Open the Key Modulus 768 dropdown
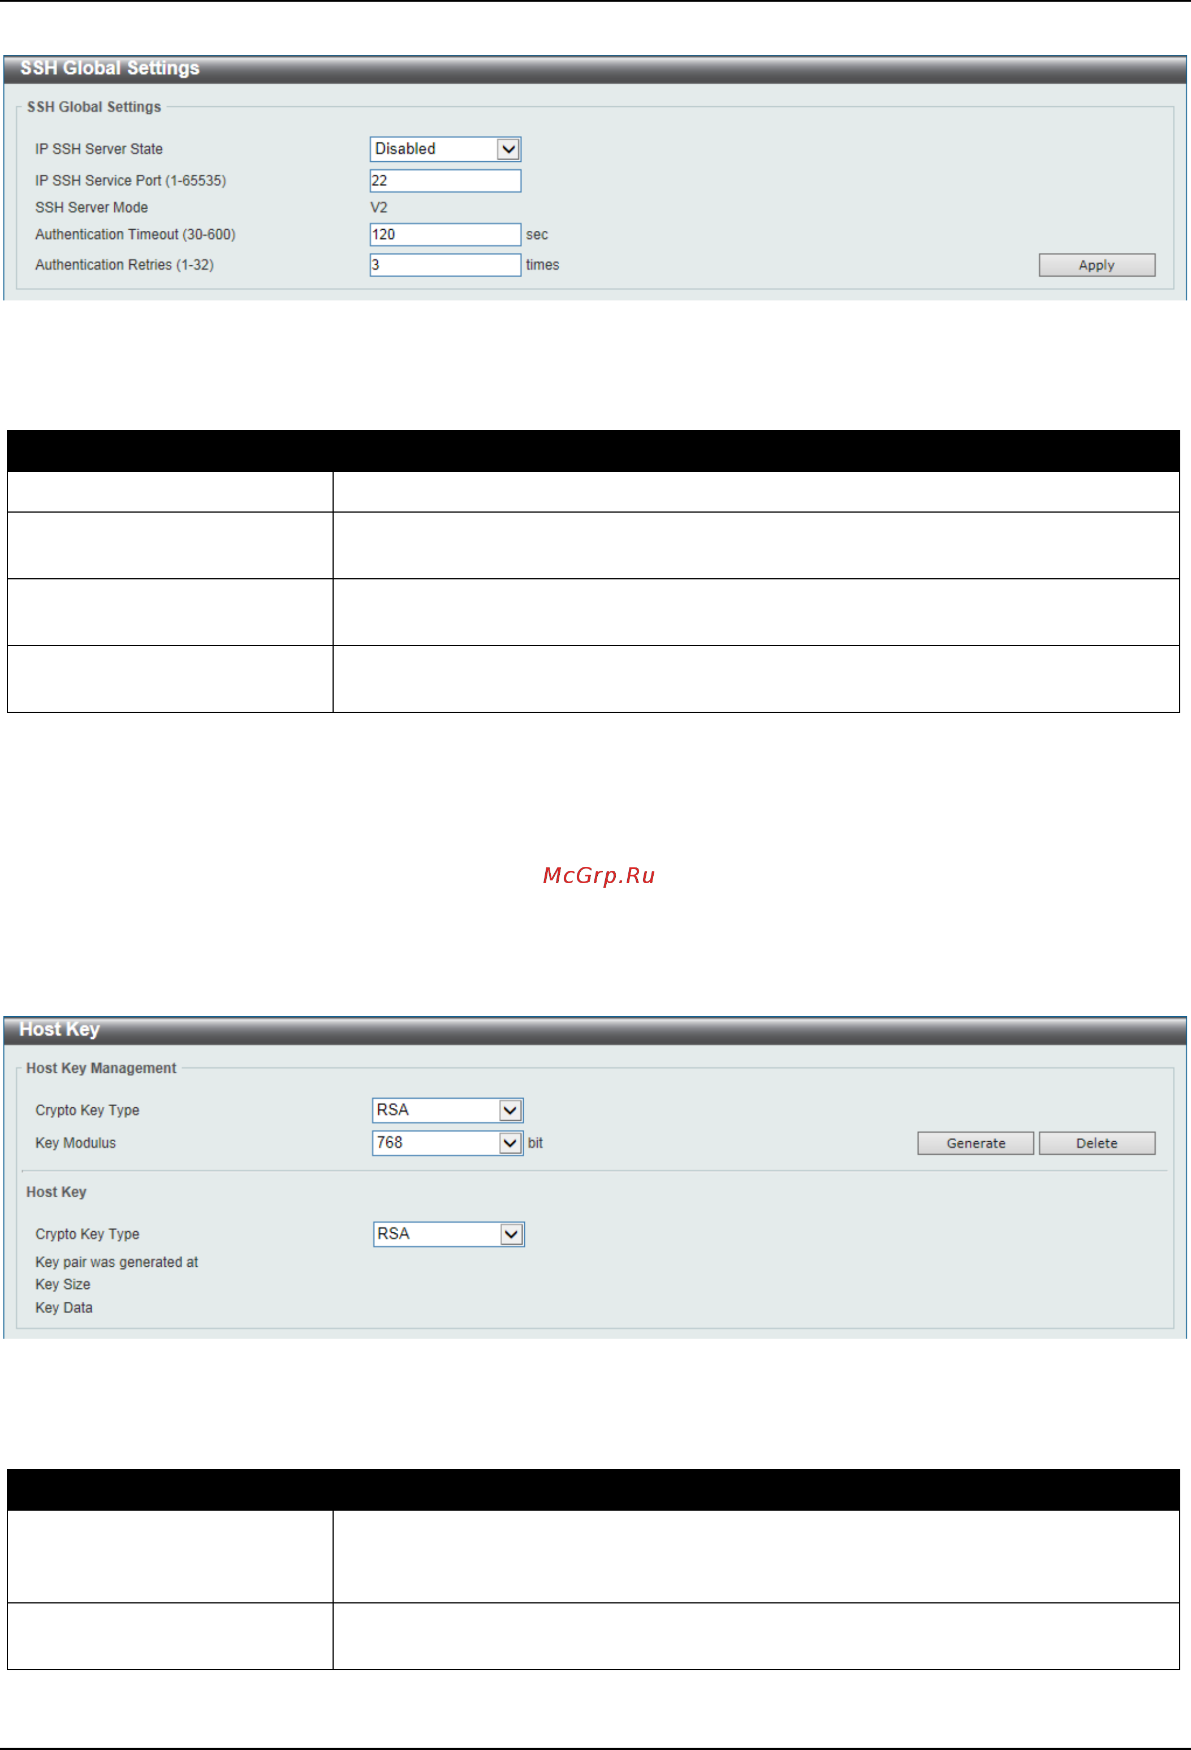The width and height of the screenshot is (1191, 1750). 448,1143
